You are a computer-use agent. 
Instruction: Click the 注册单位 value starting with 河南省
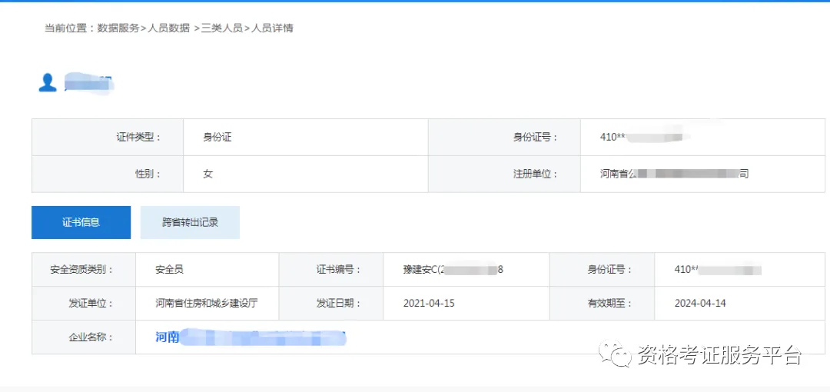point(674,174)
